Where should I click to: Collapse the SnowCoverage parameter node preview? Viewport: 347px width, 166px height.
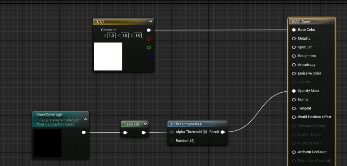pos(85,119)
